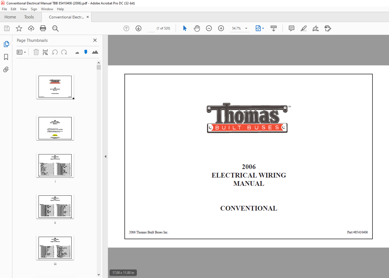389x278 pixels.
Task: Open the Attachments paperclip pane
Action: click(6, 69)
